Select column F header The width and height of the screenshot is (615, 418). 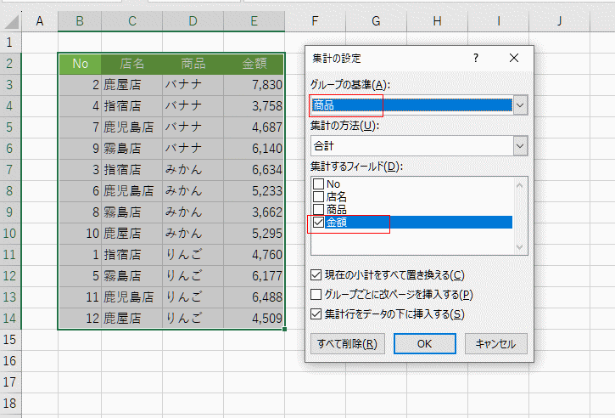coord(315,21)
